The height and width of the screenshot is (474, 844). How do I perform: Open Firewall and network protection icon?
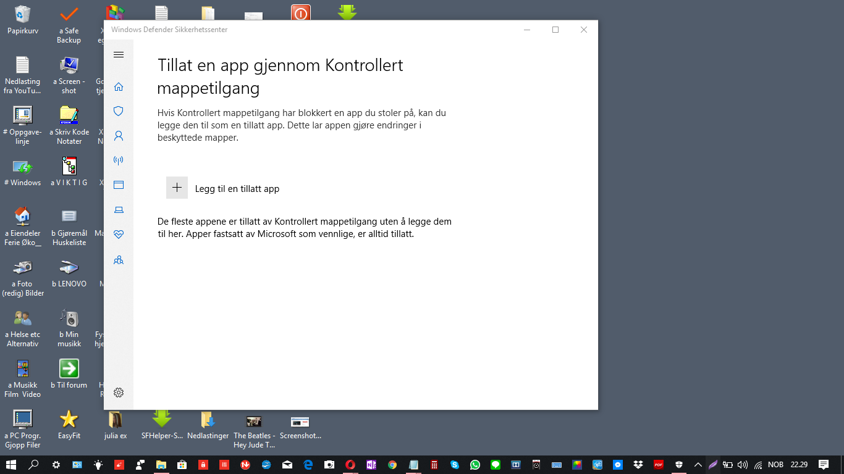119,160
